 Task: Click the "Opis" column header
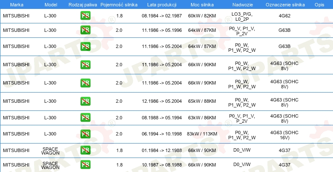(x=319, y=5)
